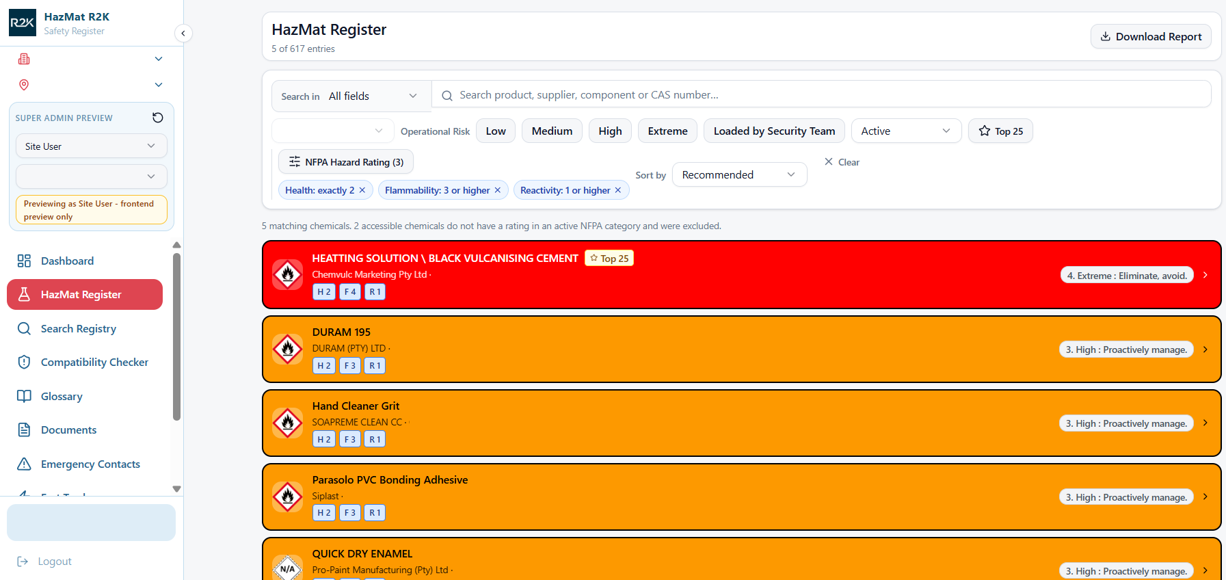This screenshot has height=580, width=1226.
Task: Open the Search in All fields dropdown
Action: 351,96
